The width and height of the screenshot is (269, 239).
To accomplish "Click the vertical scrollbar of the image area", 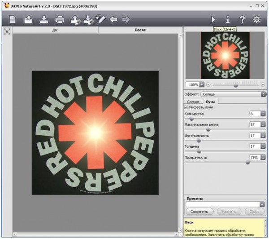I will pyautogui.click(x=180, y=133).
